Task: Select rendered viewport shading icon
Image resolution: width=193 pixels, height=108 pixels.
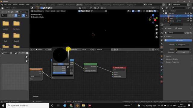Action: pos(155,11)
